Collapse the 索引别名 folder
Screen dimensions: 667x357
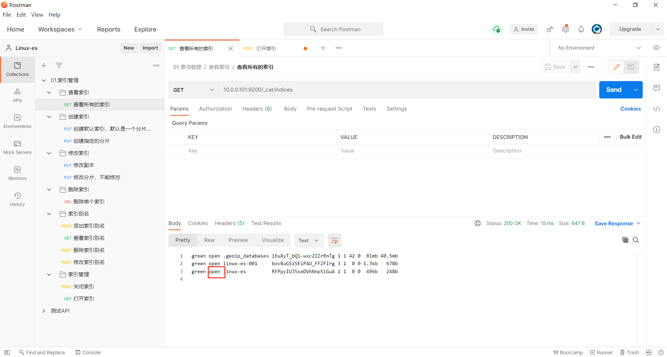pos(49,214)
